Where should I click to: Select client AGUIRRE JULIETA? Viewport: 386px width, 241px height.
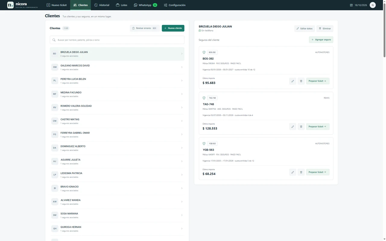point(117,161)
